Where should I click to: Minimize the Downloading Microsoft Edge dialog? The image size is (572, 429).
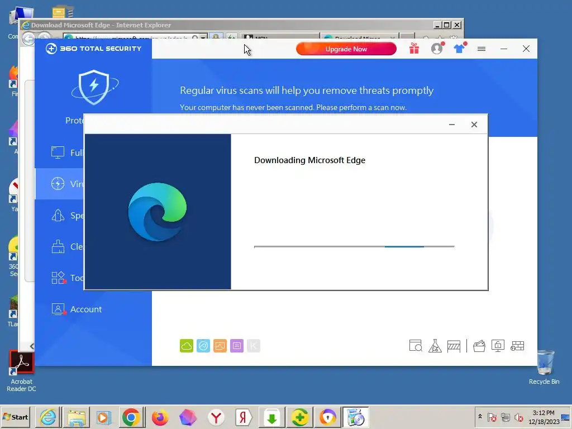451,125
